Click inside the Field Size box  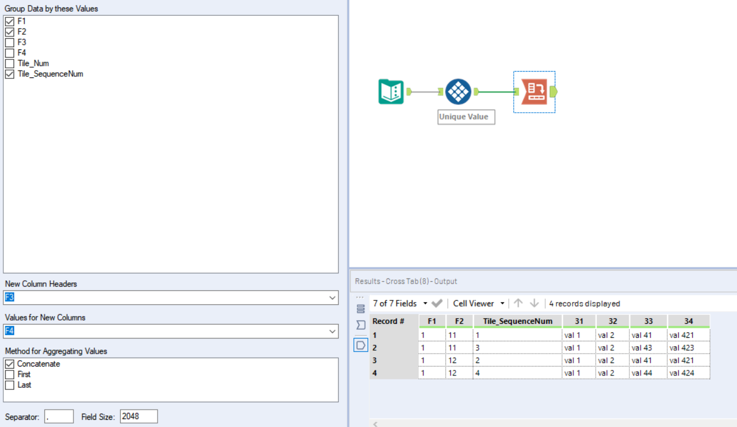tap(139, 416)
